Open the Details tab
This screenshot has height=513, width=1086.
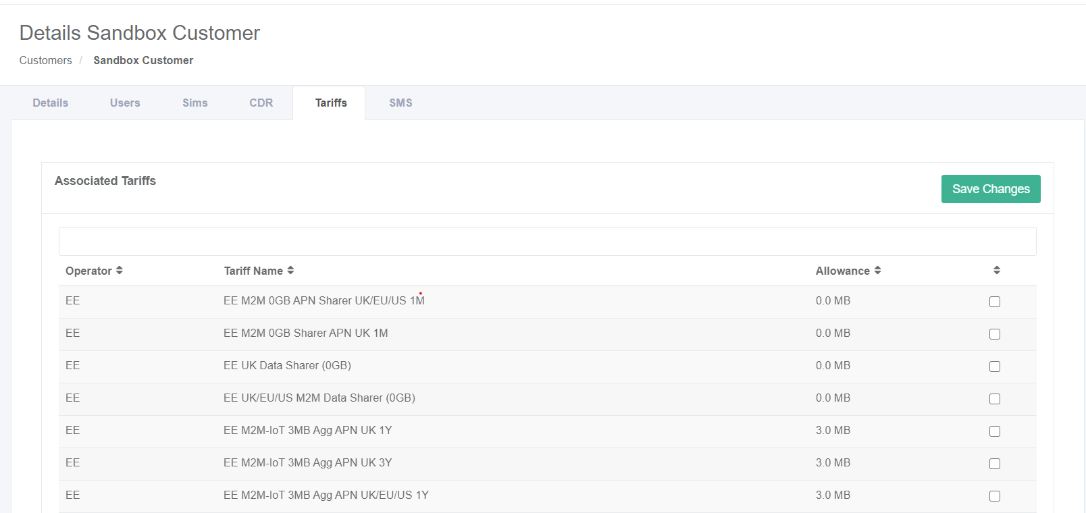point(51,103)
